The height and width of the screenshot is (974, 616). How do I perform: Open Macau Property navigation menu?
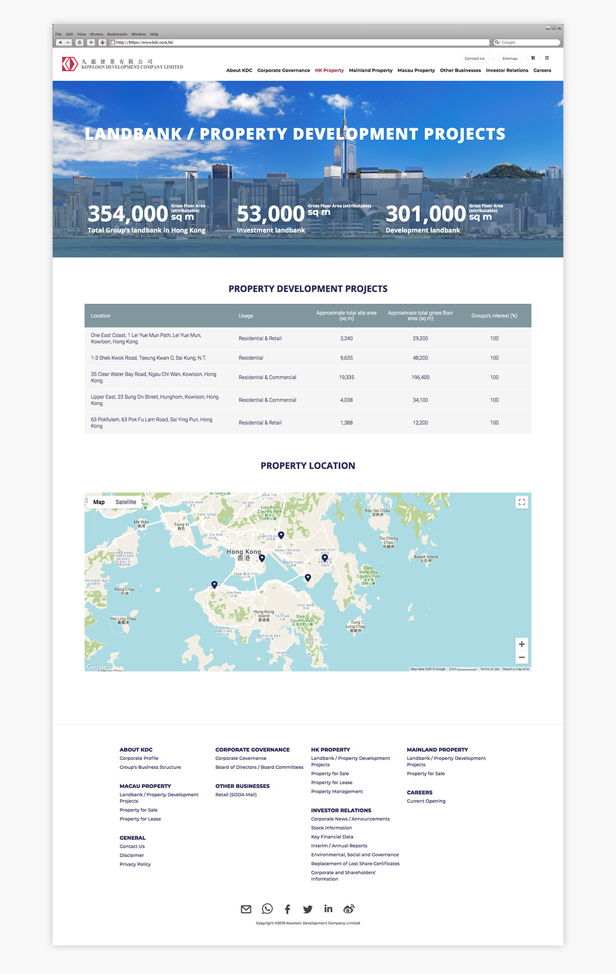(x=416, y=71)
